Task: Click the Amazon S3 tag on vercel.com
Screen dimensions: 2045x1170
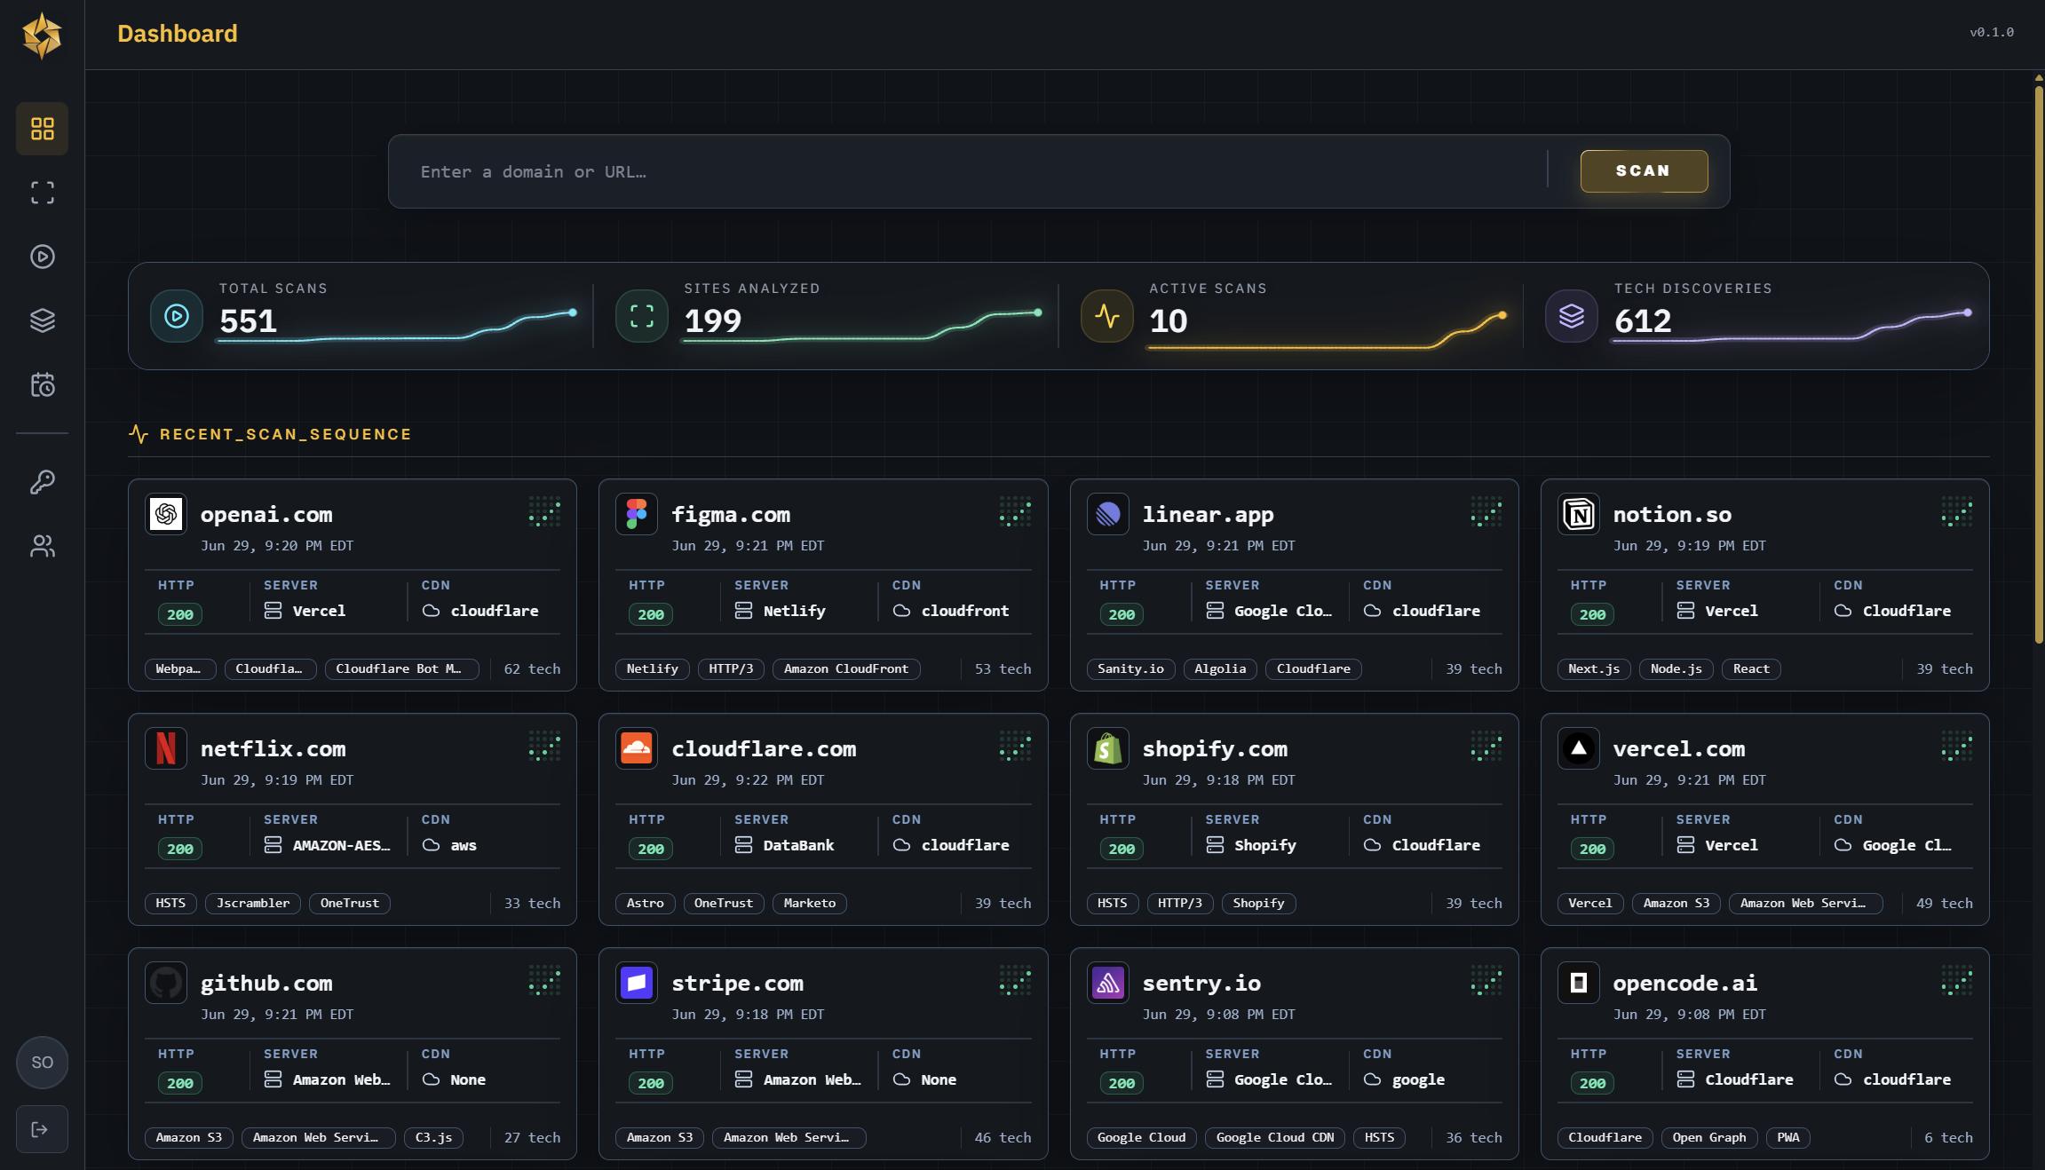Action: 1676,903
